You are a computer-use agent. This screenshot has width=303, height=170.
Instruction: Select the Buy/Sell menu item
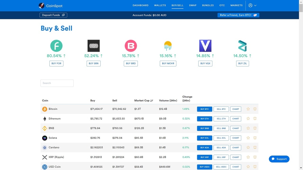tap(178, 5)
